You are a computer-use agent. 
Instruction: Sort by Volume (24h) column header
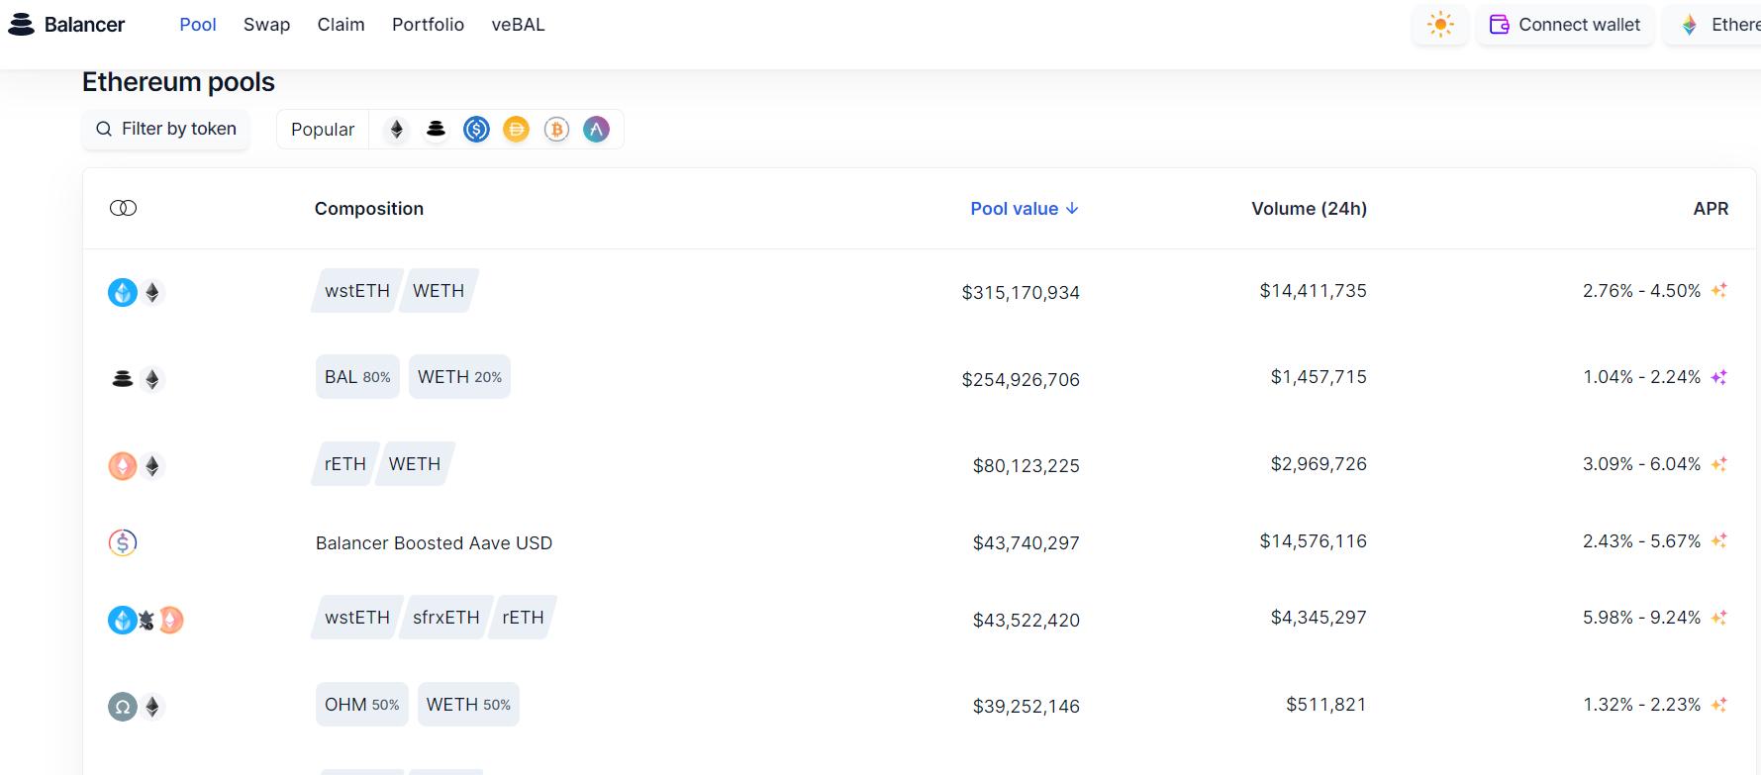1308,209
